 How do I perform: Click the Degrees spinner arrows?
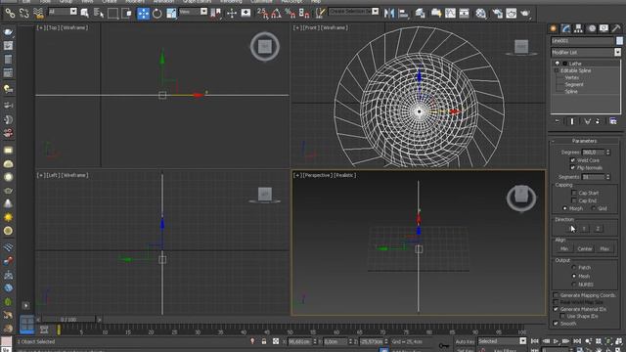pos(608,153)
